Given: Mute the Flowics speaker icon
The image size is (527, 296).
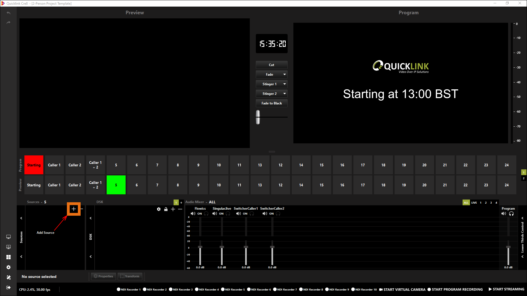Looking at the screenshot, I should coord(193,214).
